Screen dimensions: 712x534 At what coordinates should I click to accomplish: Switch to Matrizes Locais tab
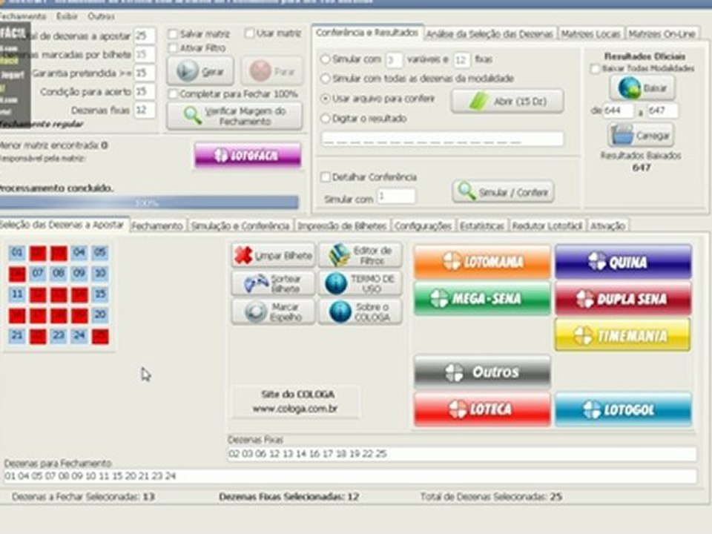click(590, 34)
